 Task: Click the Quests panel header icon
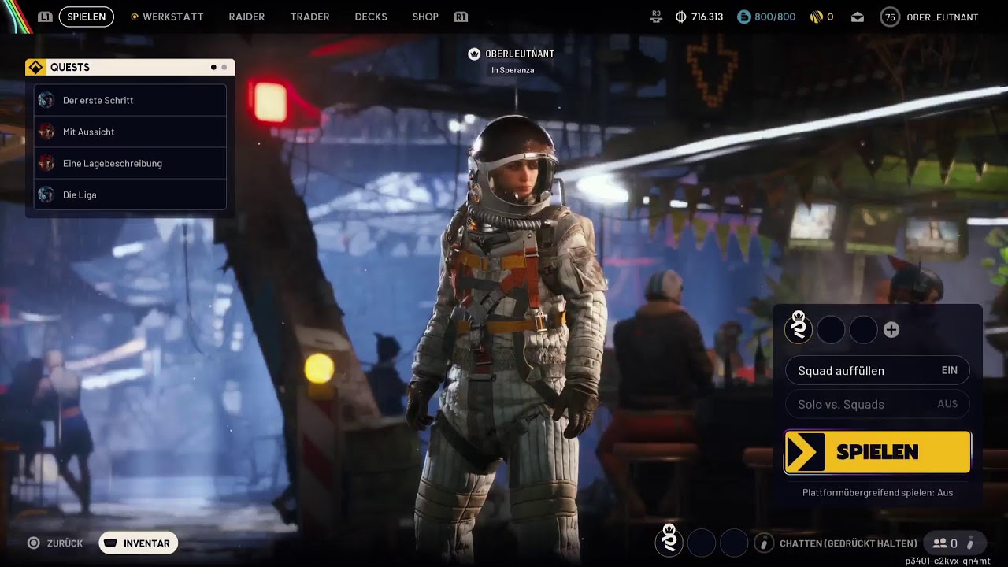coord(35,68)
